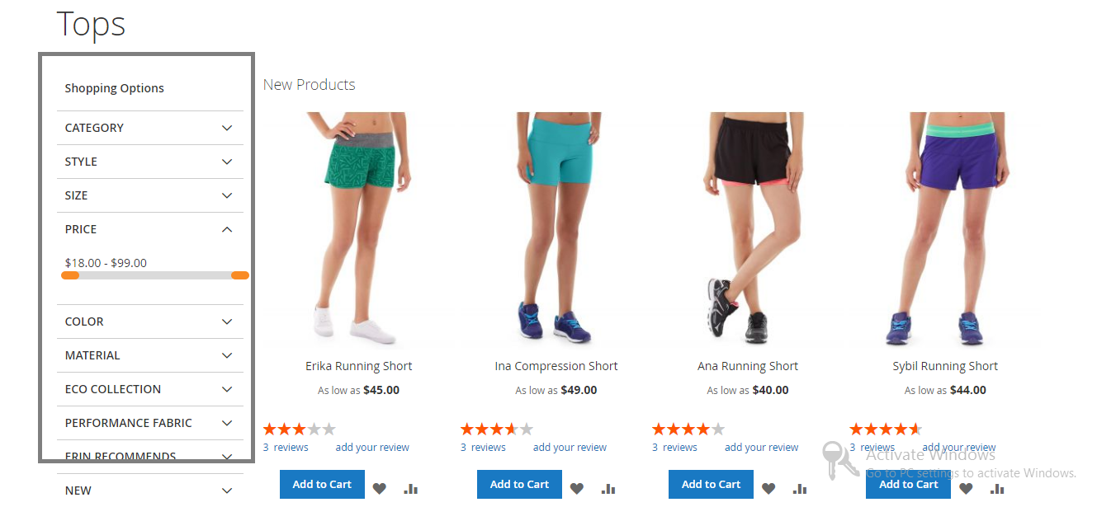Click add your review for Ina Compression Short

570,448
